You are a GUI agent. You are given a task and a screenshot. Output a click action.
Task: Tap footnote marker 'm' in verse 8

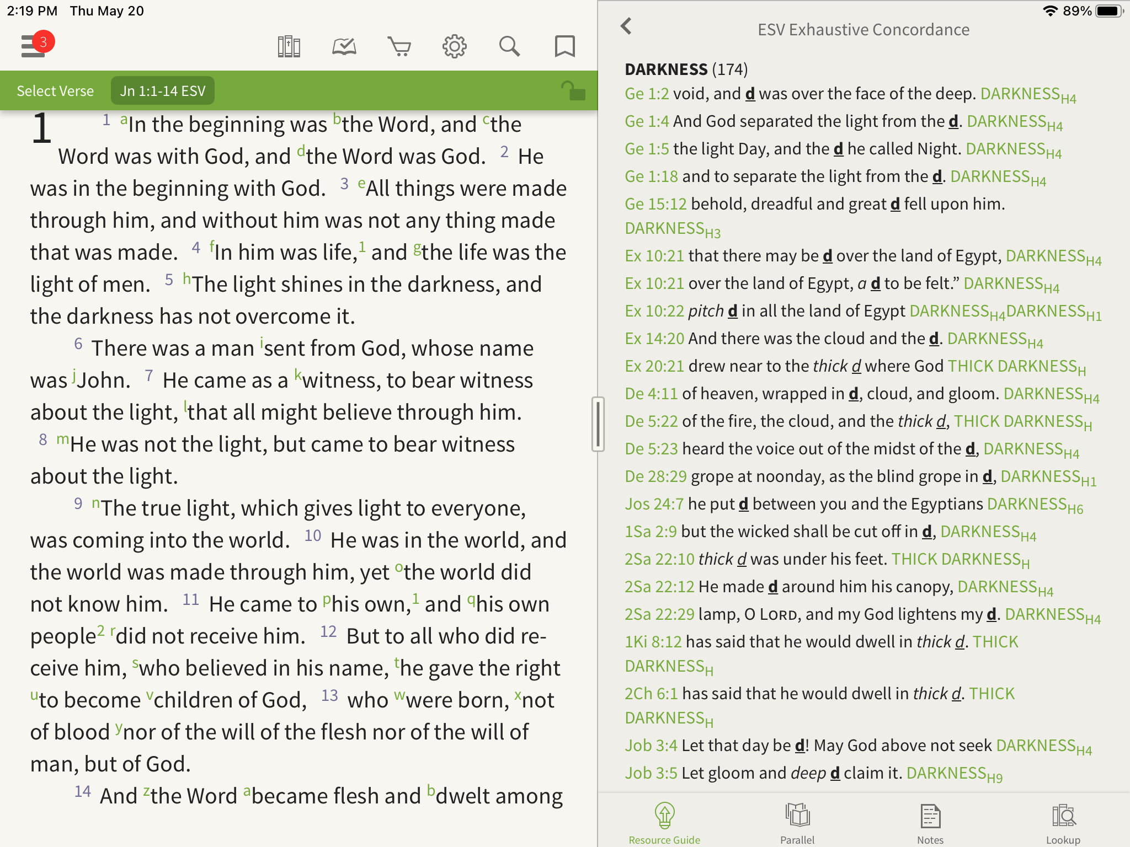tap(62, 439)
